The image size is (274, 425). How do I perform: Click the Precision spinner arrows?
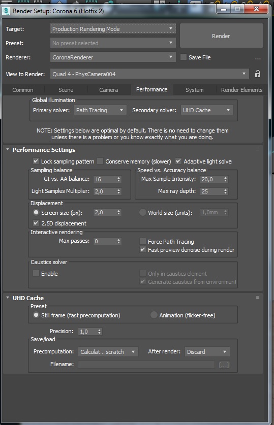coord(99,331)
